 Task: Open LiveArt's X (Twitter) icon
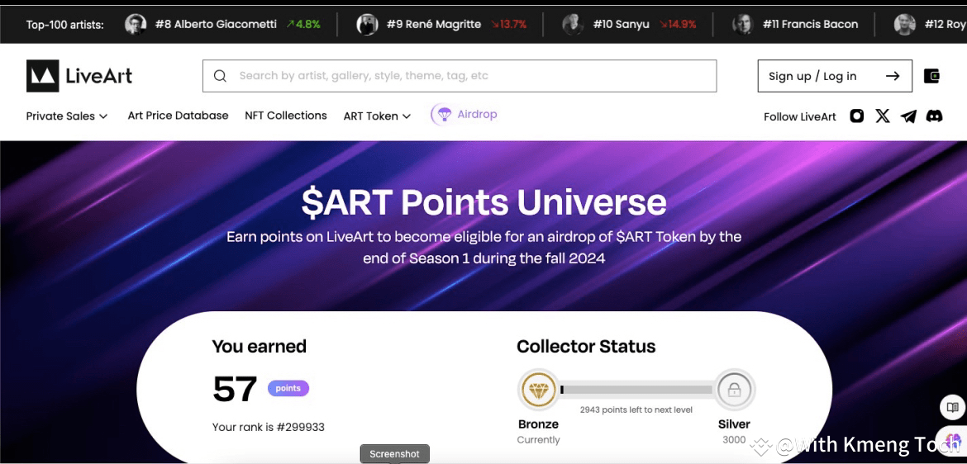tap(883, 116)
